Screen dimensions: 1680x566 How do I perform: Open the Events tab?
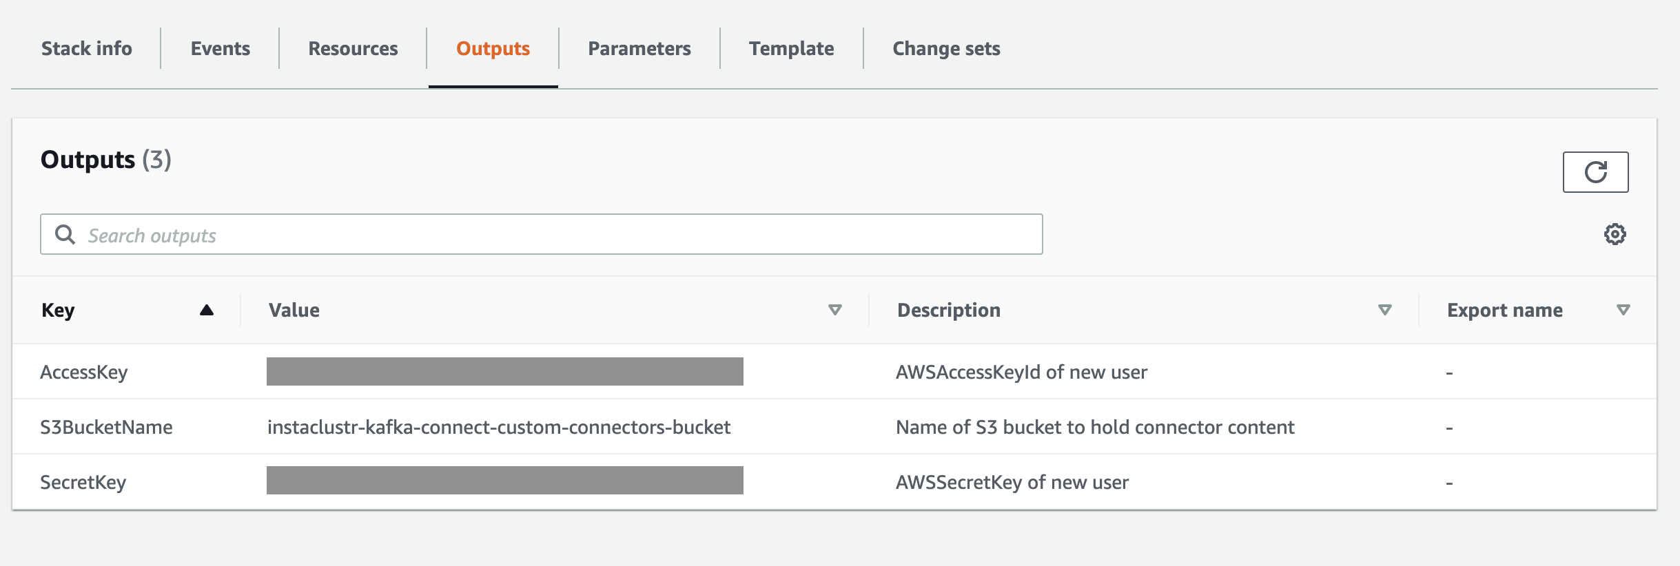220,49
